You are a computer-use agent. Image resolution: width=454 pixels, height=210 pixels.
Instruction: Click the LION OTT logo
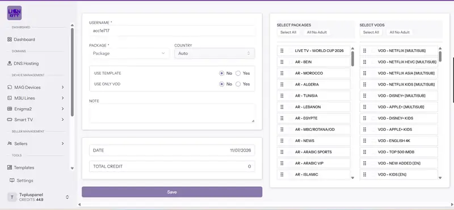point(14,13)
